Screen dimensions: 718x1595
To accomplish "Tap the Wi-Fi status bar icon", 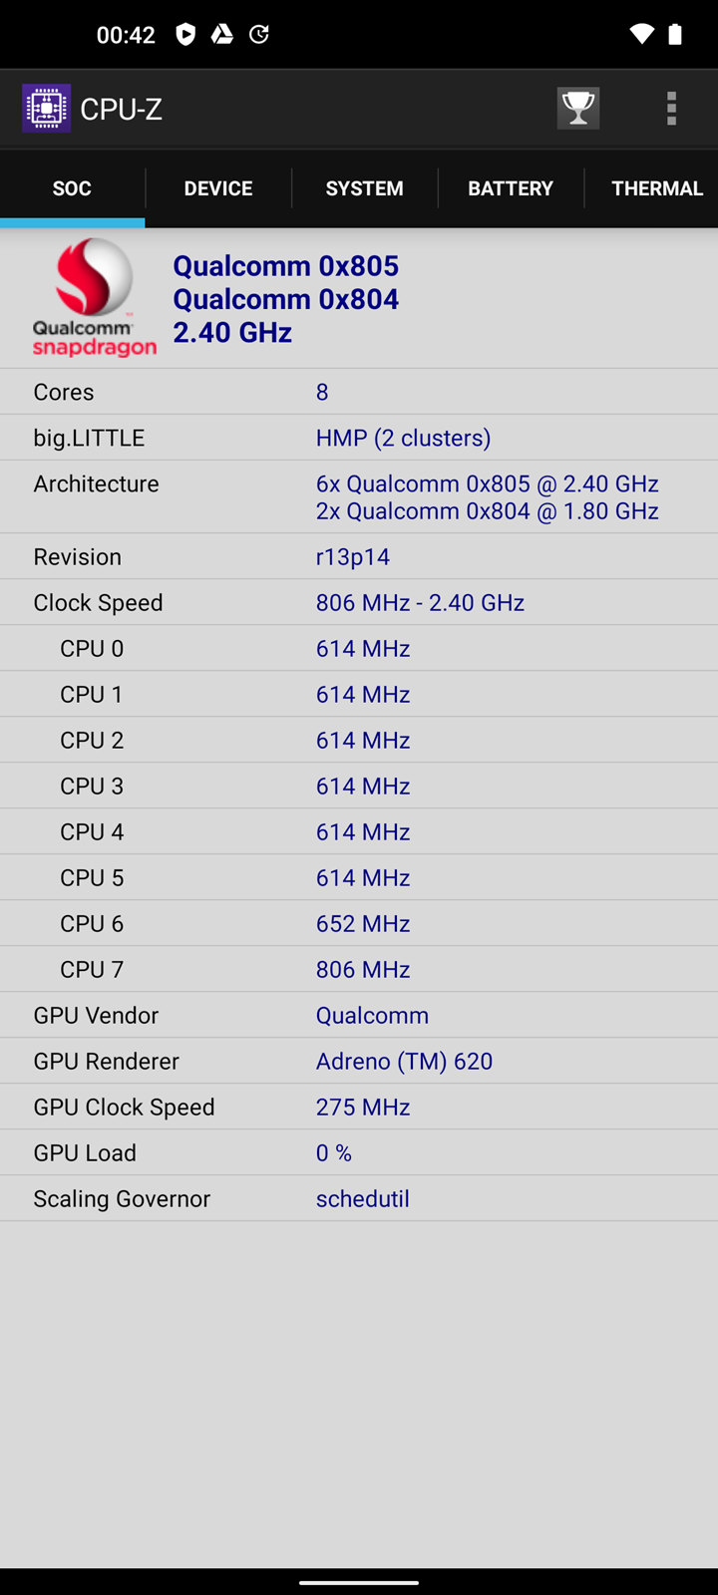I will pyautogui.click(x=641, y=35).
